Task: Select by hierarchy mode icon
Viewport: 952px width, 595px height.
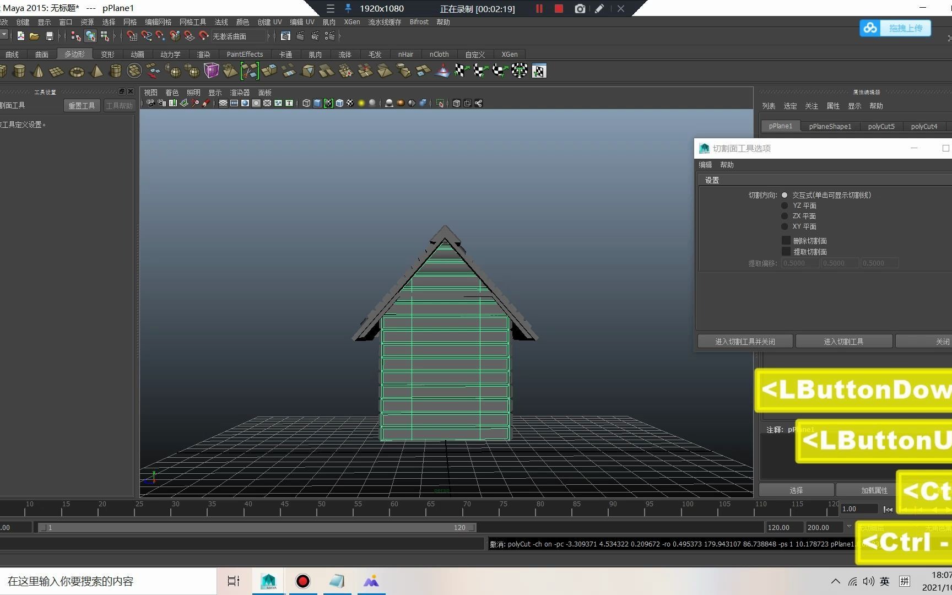Action: pos(76,36)
